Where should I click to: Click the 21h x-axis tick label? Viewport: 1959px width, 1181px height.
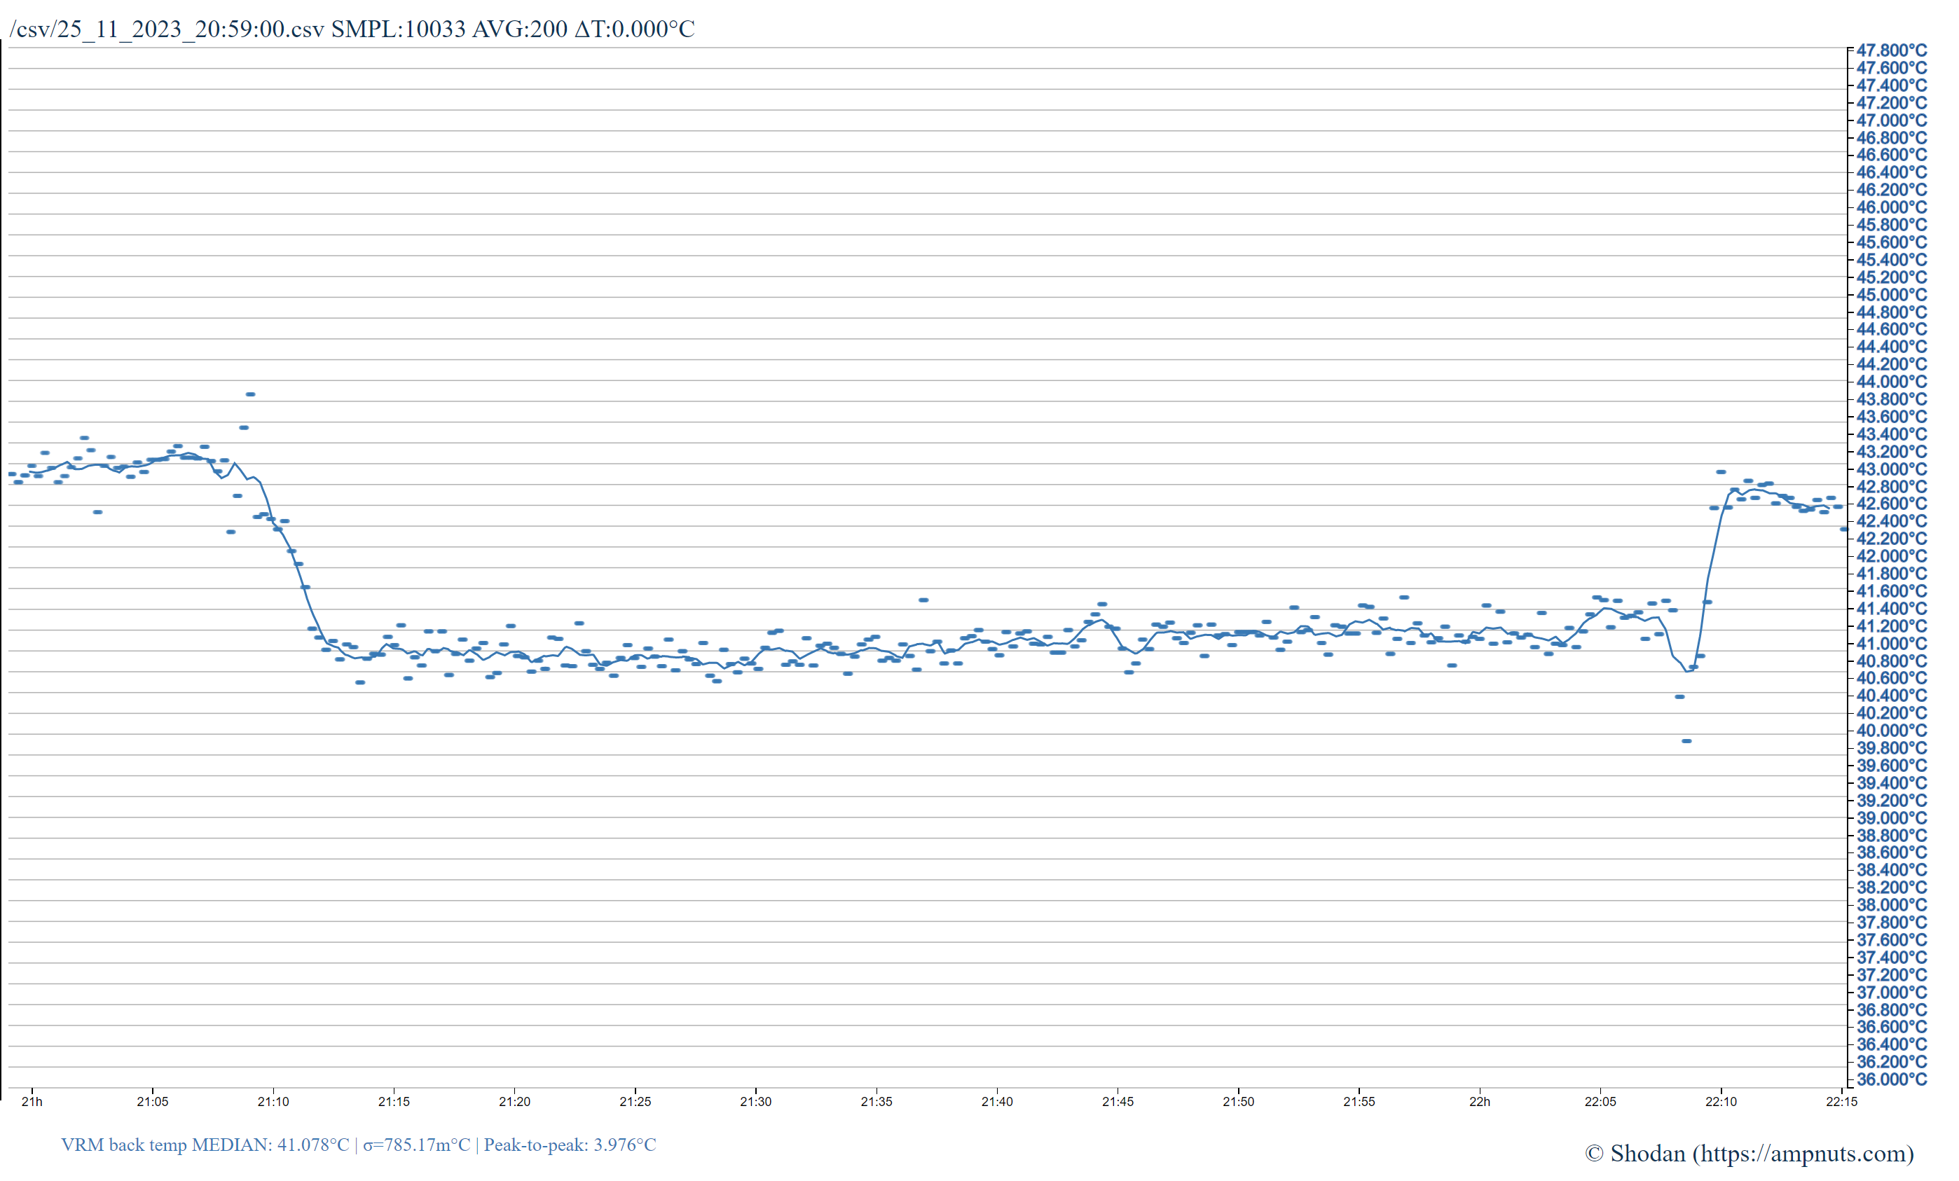(32, 1102)
